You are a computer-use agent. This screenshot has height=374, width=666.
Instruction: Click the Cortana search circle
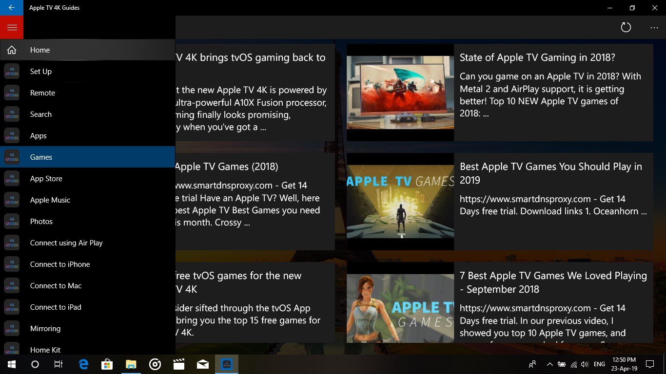coord(35,364)
